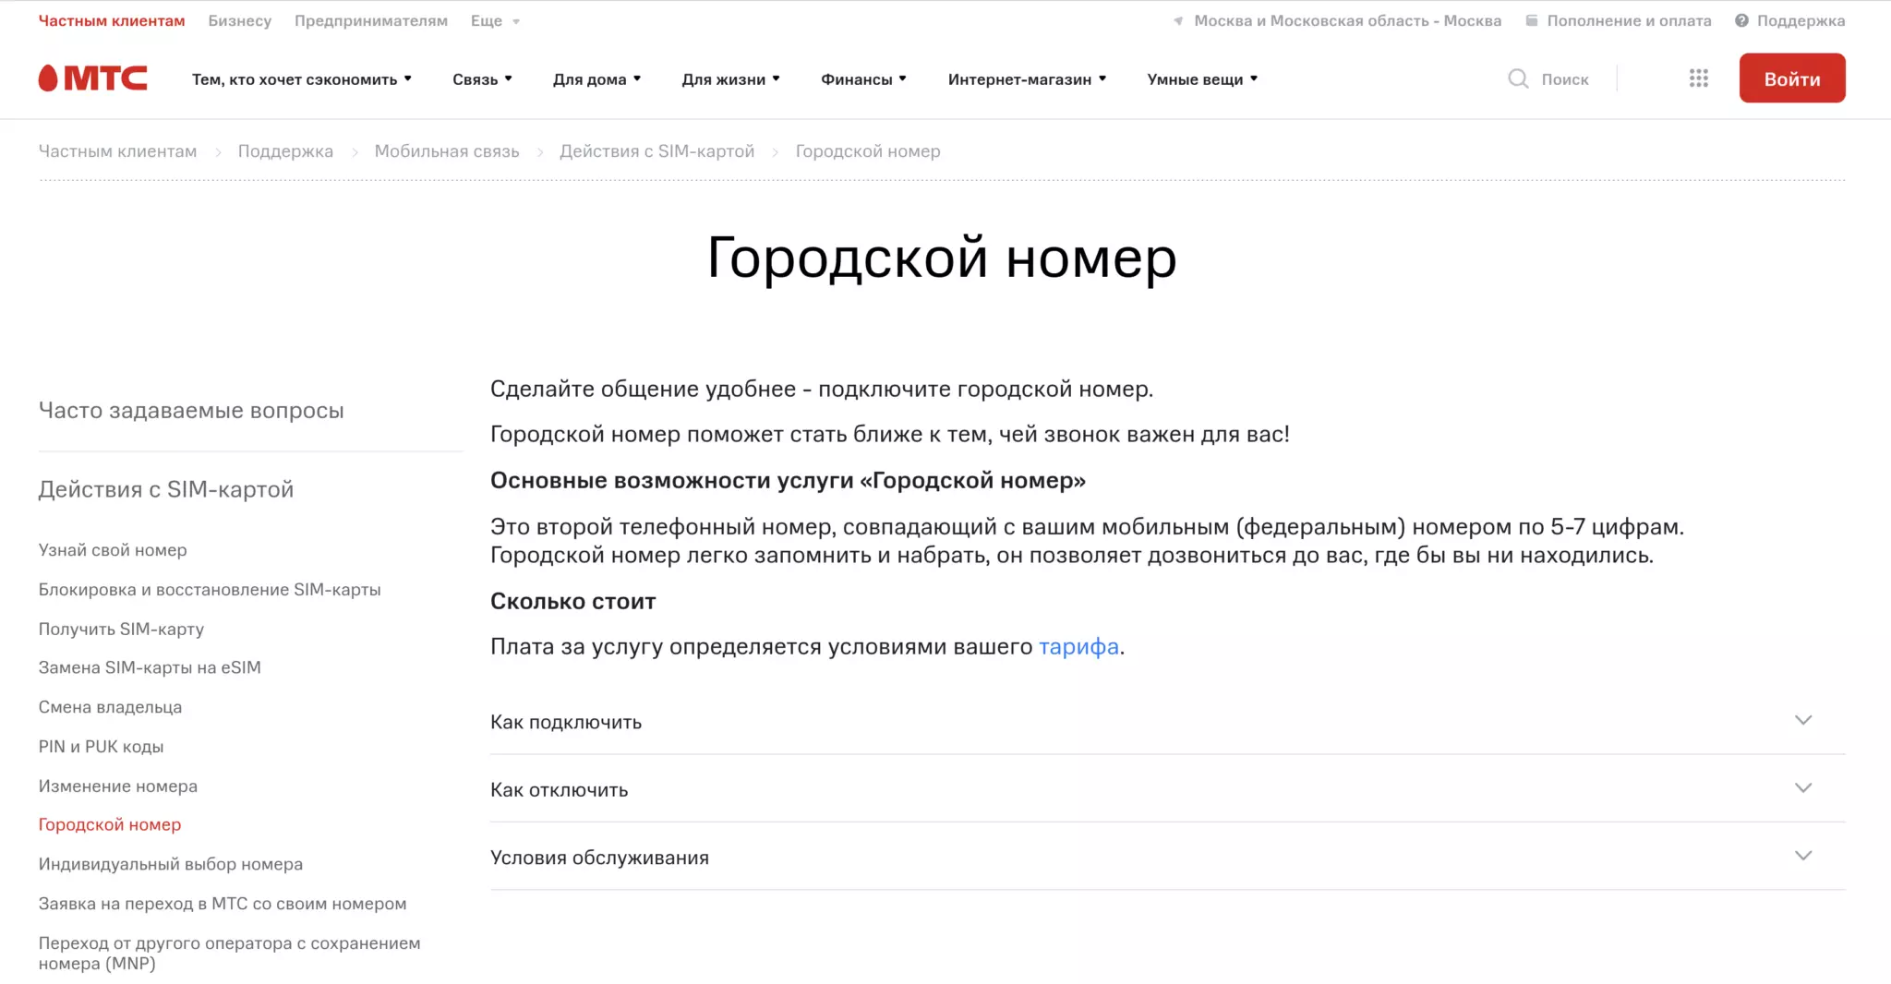Click the Условия обслуживания row title
The width and height of the screenshot is (1891, 984).
click(x=600, y=858)
